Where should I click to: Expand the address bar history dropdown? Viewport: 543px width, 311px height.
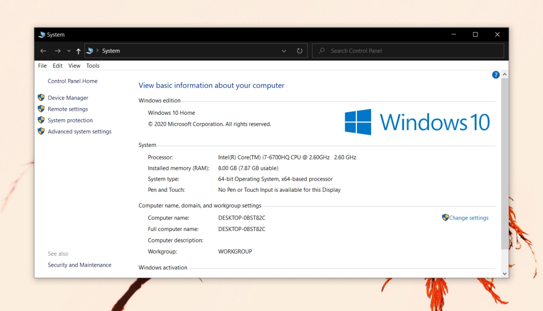pos(284,51)
